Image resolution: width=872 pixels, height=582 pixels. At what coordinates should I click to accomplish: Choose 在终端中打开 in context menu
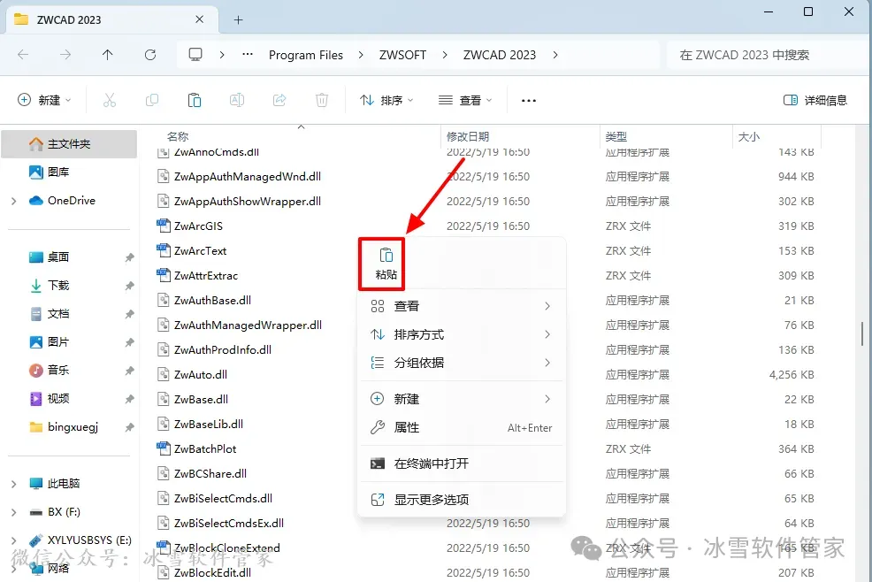[462, 463]
